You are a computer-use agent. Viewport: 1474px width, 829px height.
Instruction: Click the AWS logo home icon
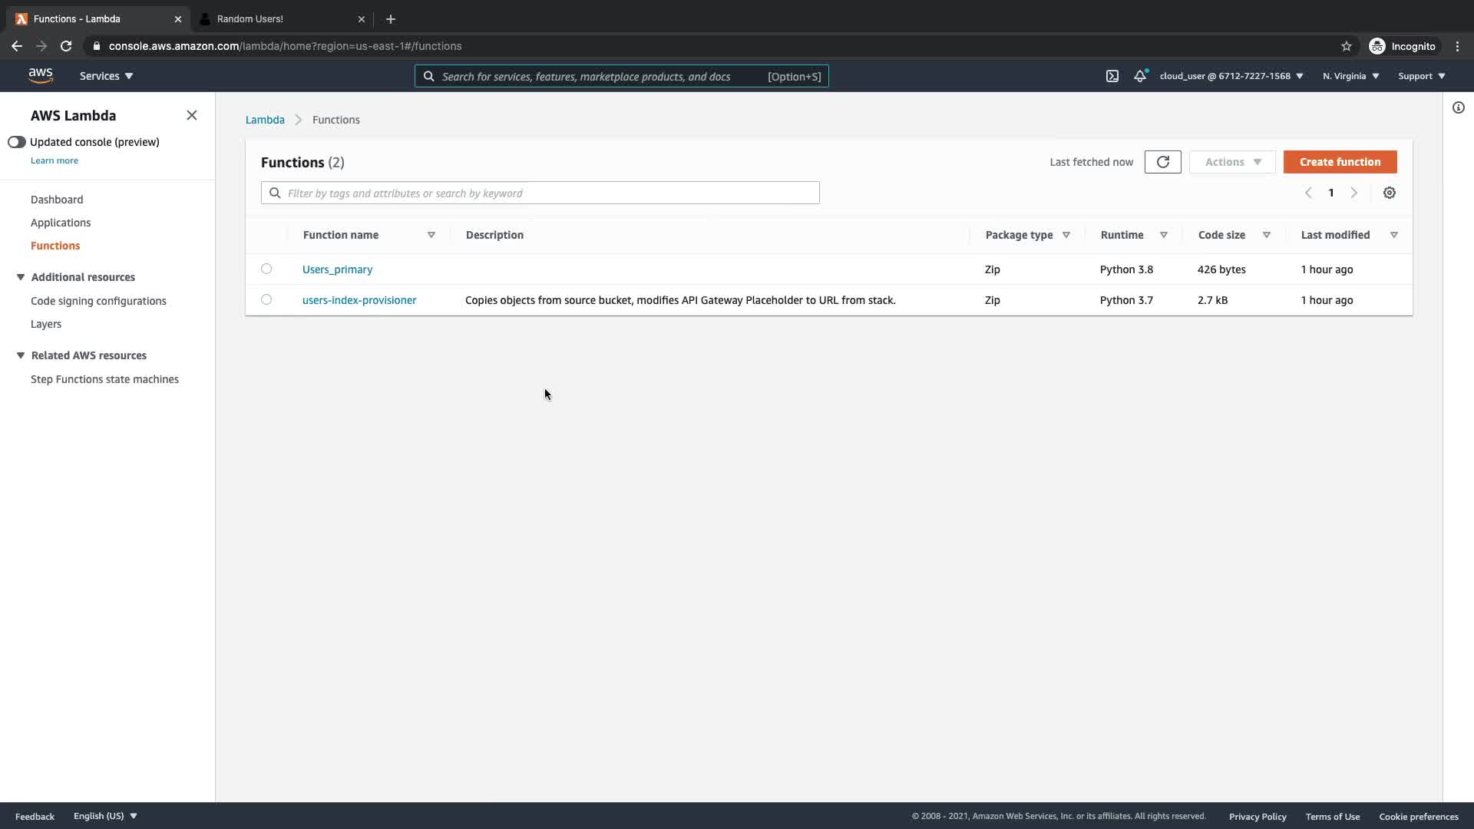coord(41,75)
